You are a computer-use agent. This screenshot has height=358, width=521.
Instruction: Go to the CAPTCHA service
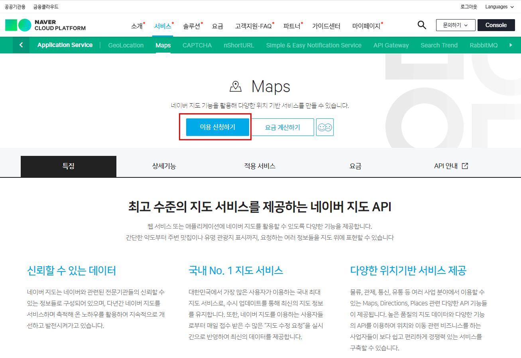coord(197,45)
